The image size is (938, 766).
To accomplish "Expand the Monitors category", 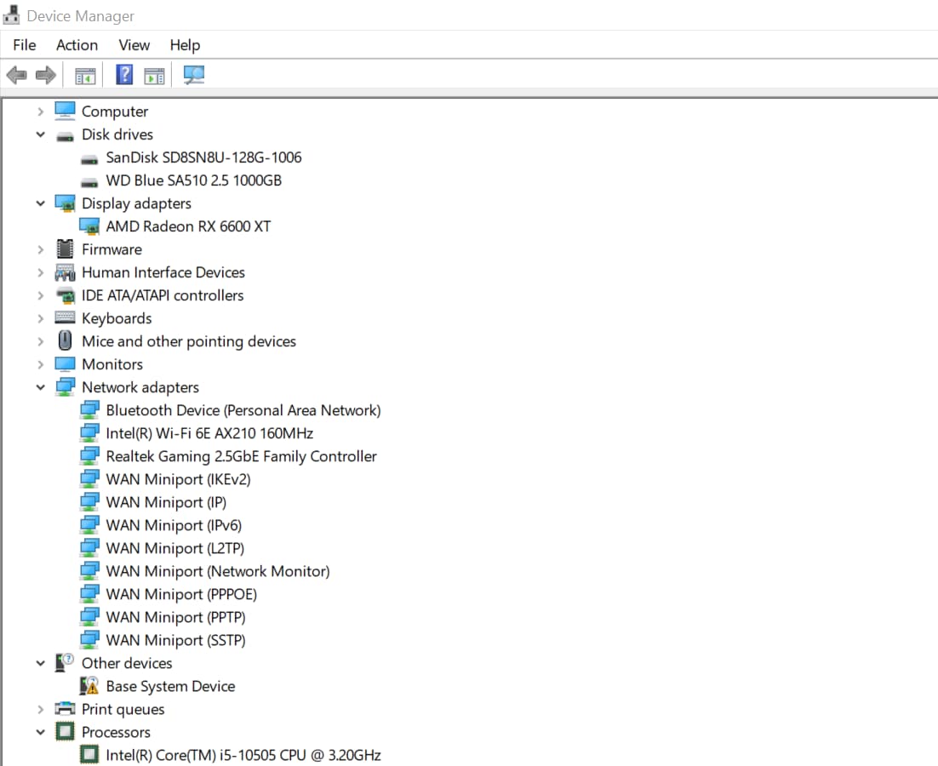I will click(x=40, y=364).
